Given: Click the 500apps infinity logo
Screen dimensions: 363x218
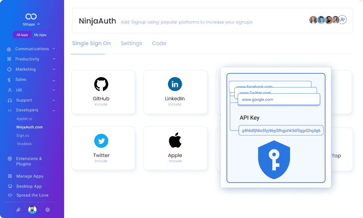Looking at the screenshot, I should [x=31, y=17].
